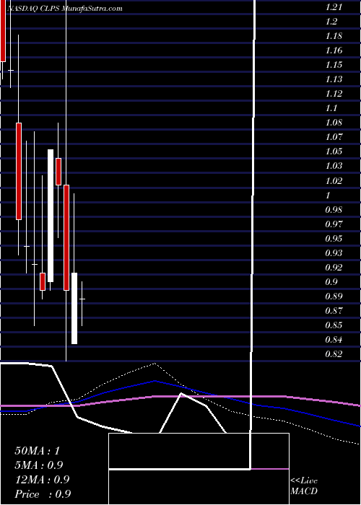Click the 1.05 price level label
The image size is (361, 505).
(334, 151)
